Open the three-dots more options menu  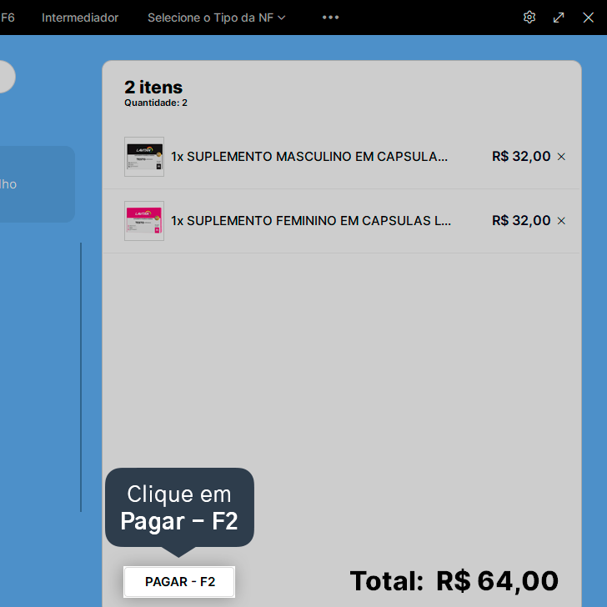tap(330, 18)
